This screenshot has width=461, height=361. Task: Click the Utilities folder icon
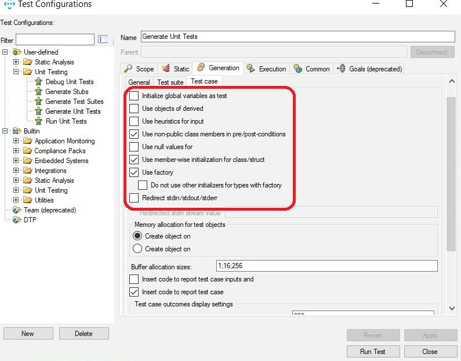coord(28,200)
